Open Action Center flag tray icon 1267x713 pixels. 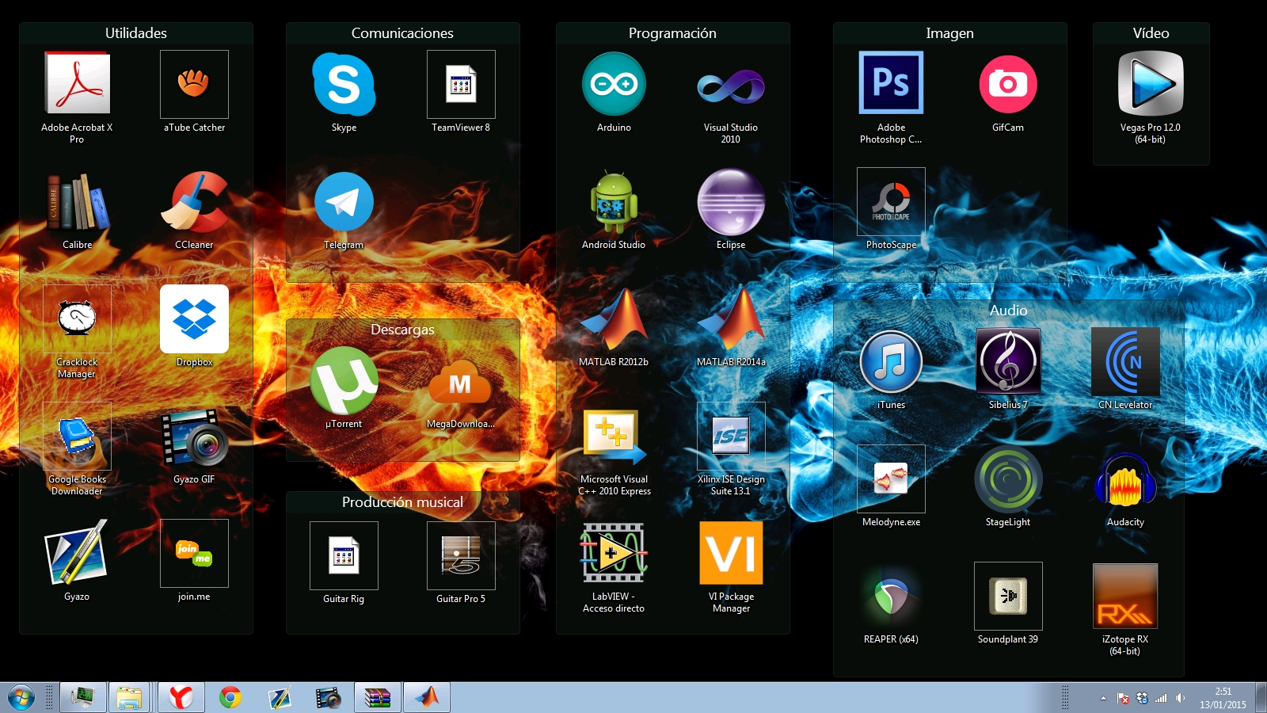click(1123, 698)
